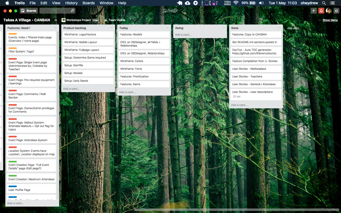The height and width of the screenshot is (213, 341).
Task: Open card Location System: Events have Location
Action: (31, 151)
